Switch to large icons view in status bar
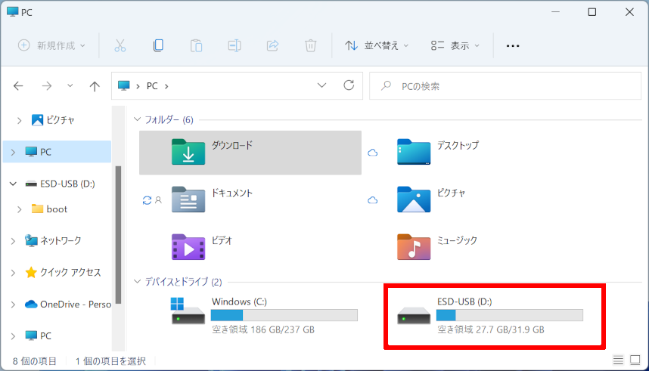This screenshot has height=371, width=649. click(x=635, y=360)
